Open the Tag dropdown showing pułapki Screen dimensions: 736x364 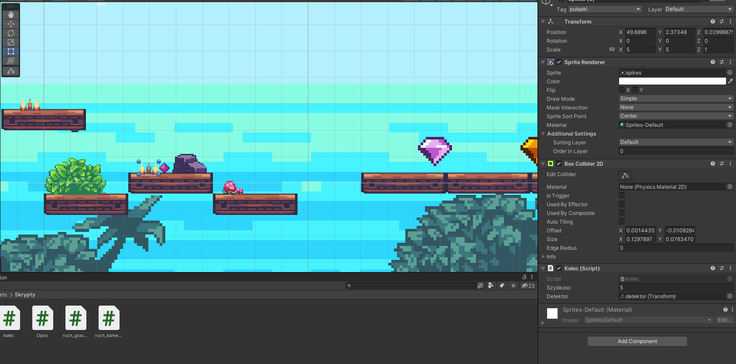[x=605, y=9]
